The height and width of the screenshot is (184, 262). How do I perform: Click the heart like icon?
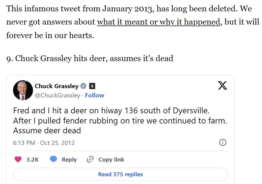coord(18,159)
